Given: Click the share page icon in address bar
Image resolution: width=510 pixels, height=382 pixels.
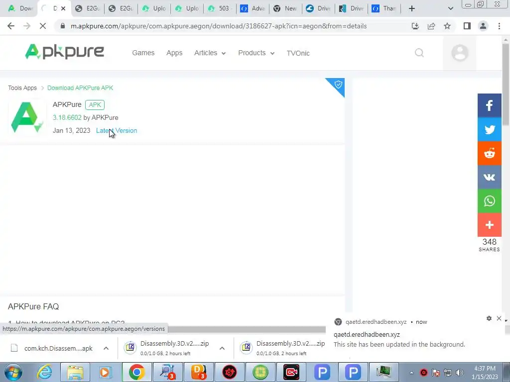Looking at the screenshot, I should [431, 26].
